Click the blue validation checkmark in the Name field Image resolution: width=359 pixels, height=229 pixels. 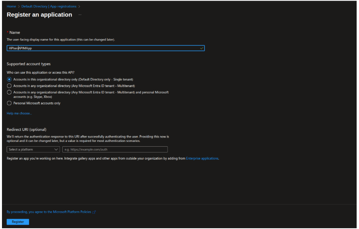tap(201, 48)
